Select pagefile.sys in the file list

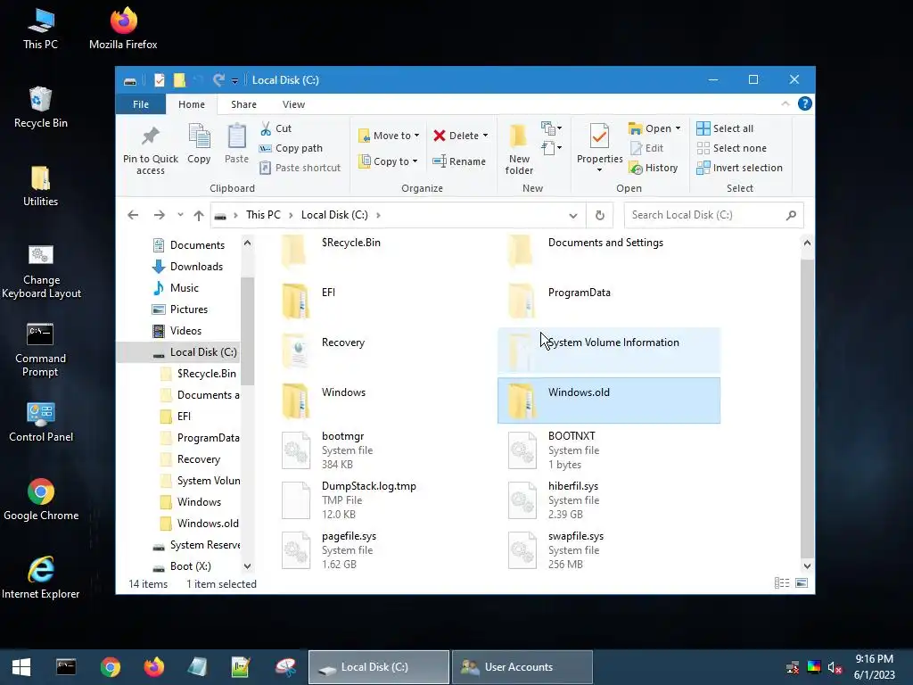point(382,549)
